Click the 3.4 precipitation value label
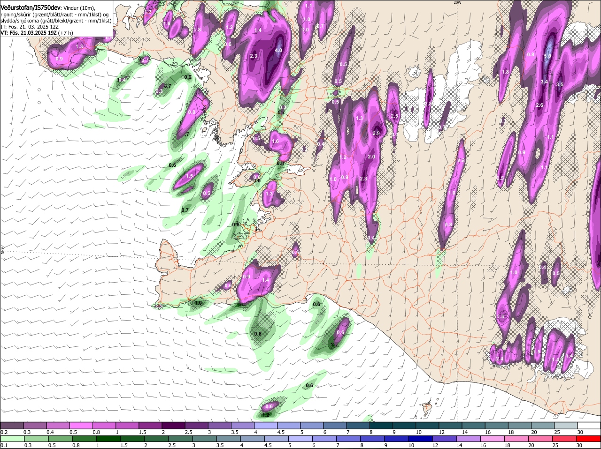The height and width of the screenshot is (449, 601). click(x=544, y=82)
